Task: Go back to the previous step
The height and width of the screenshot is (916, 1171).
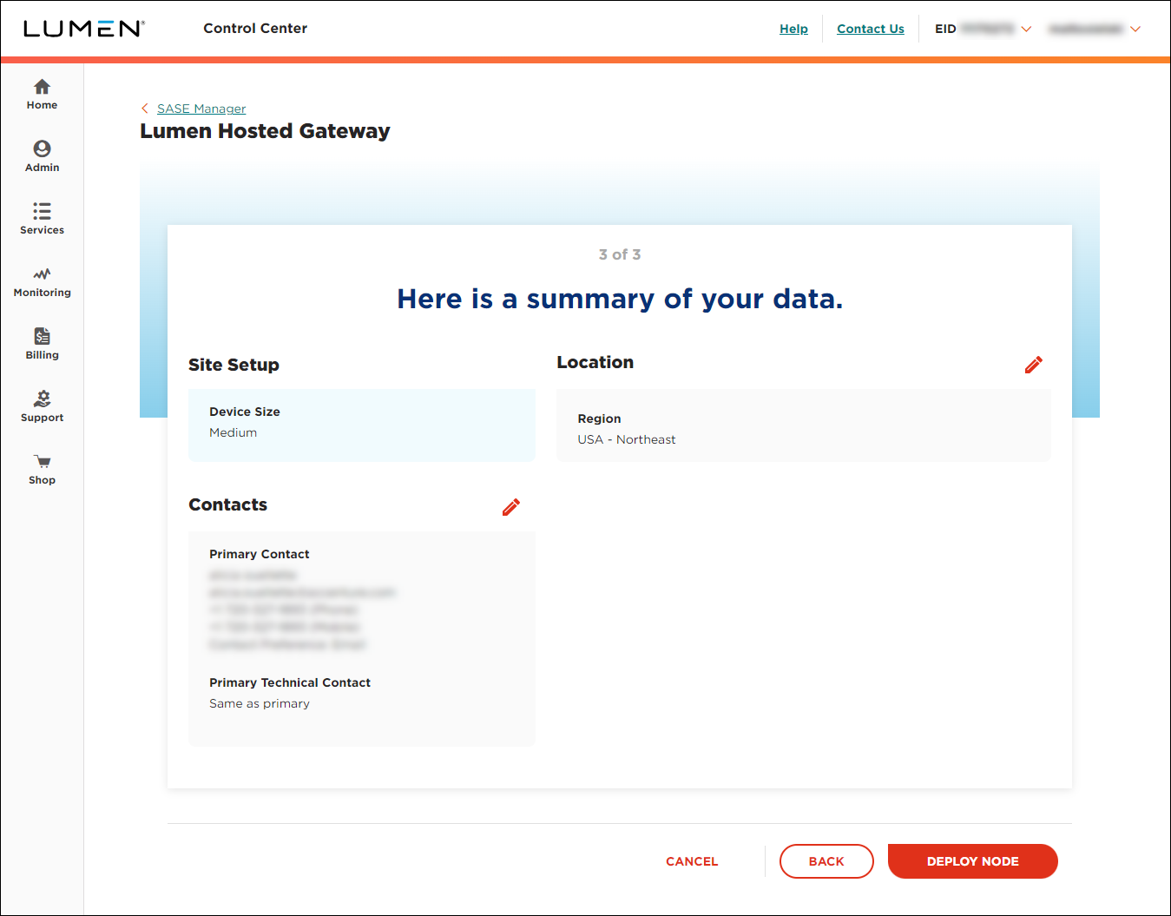Action: 826,860
